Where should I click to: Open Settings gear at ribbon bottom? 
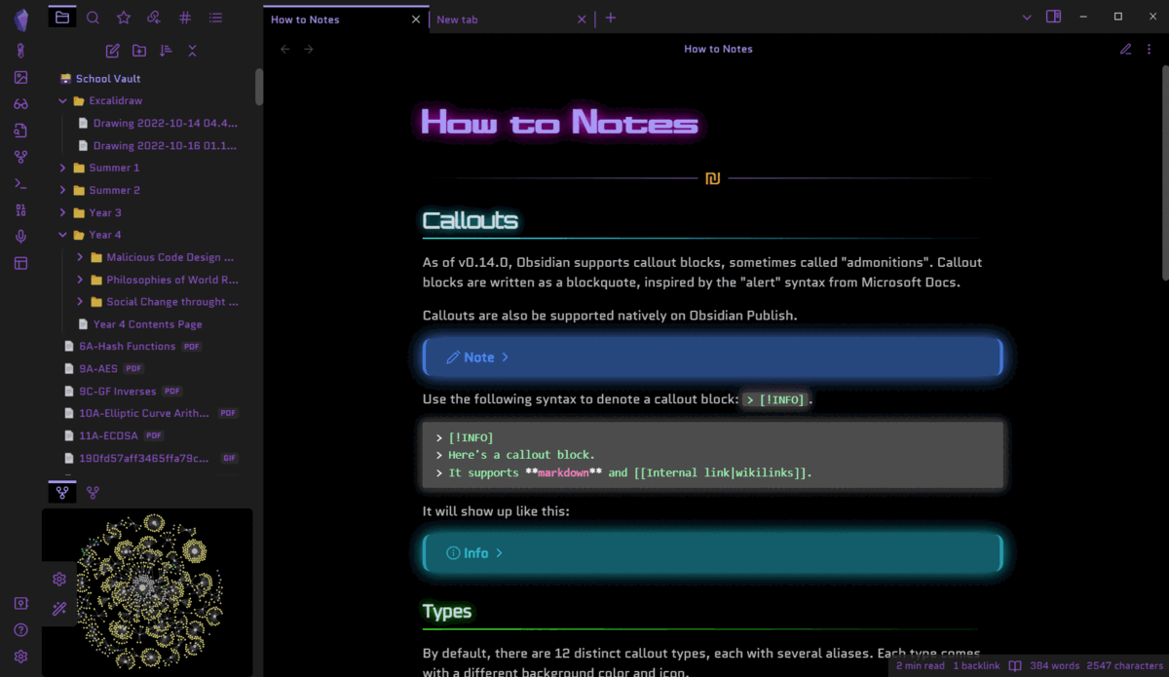click(20, 657)
